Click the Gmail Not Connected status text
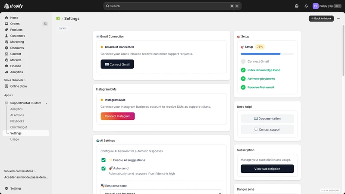The width and height of the screenshot is (345, 194). pos(119,47)
